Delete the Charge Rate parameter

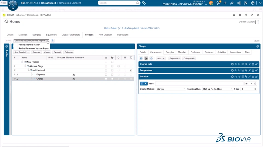click(253, 64)
